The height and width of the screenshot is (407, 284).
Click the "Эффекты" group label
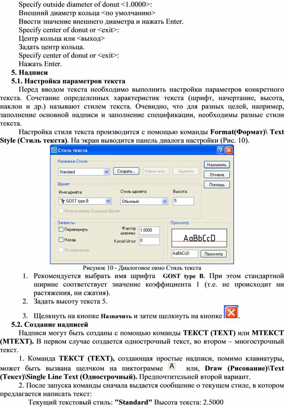point(66,223)
